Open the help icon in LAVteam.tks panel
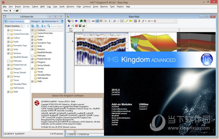This screenshot has height=139, width=219. (62, 21)
